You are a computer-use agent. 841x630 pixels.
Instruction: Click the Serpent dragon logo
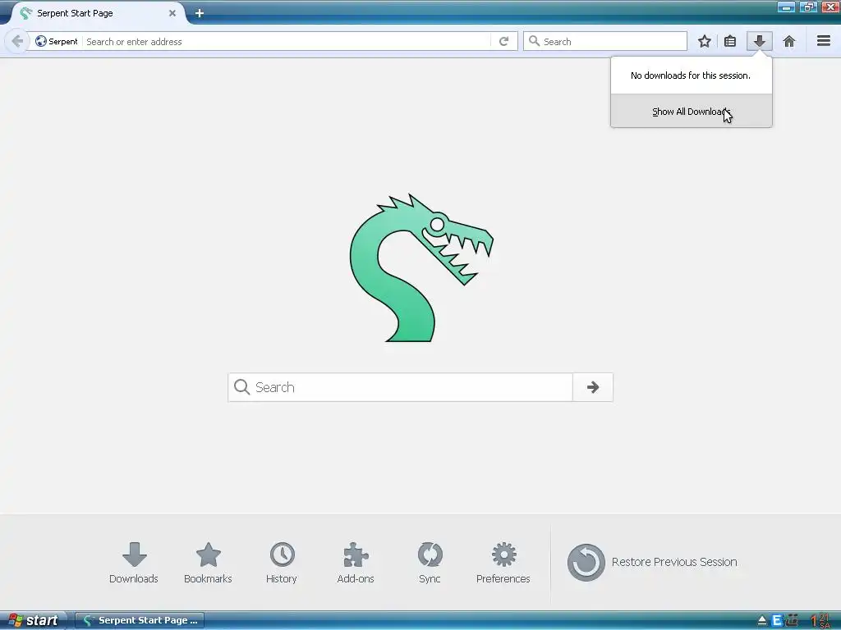pos(421,267)
